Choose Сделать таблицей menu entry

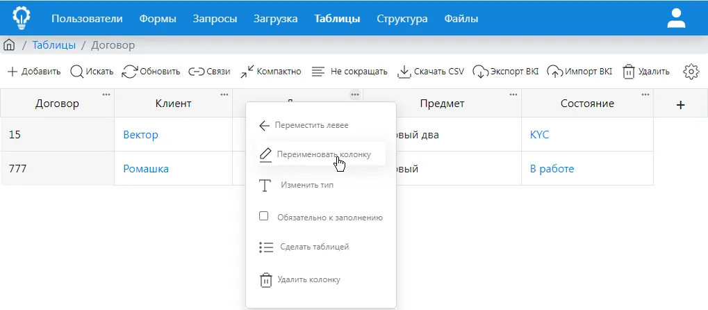tap(314, 247)
